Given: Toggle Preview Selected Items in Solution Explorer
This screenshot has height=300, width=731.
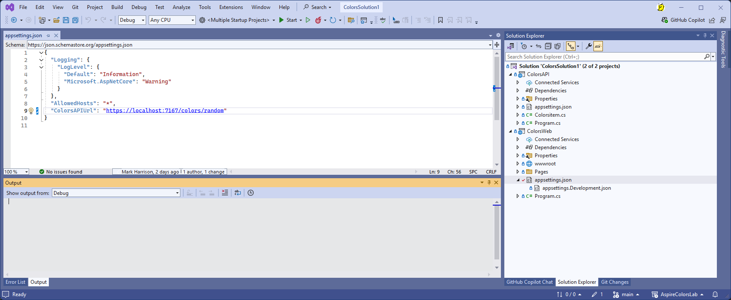Looking at the screenshot, I should tap(598, 46).
